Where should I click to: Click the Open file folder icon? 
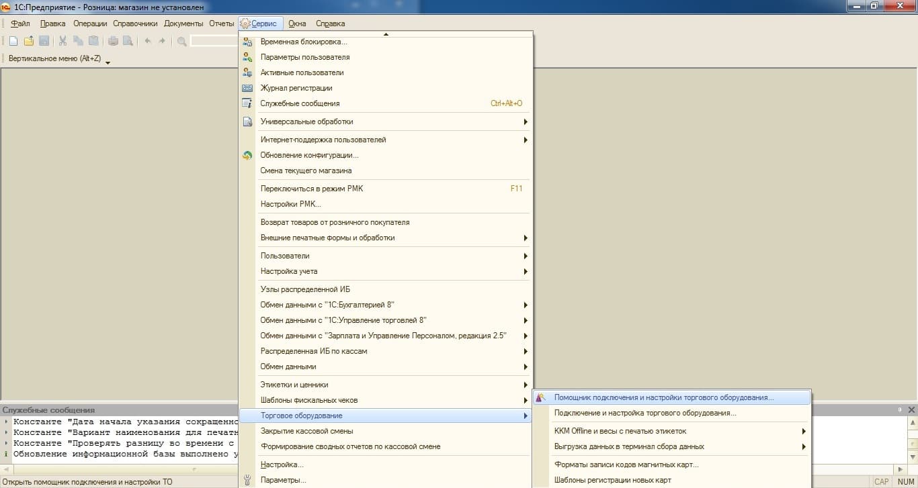29,41
